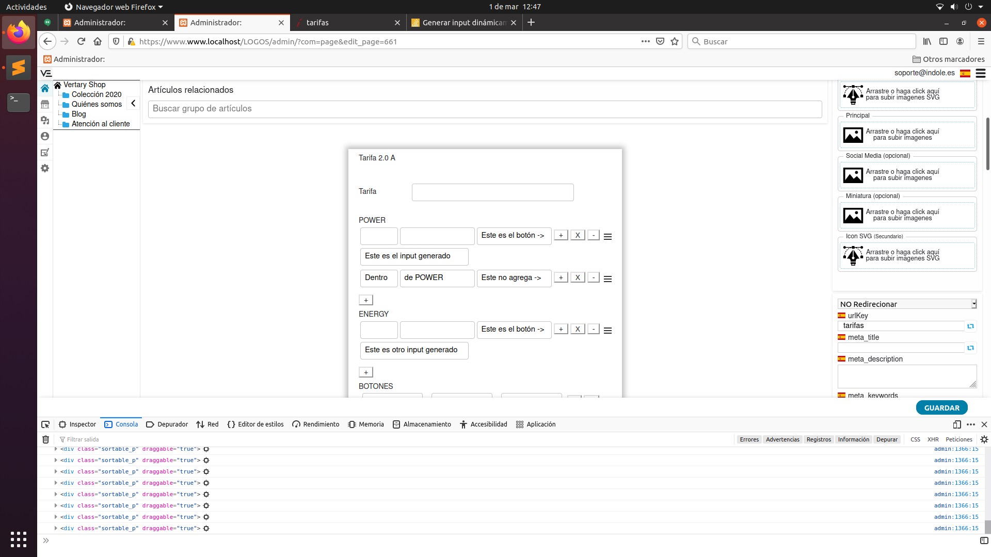Viewport: 991px width, 557px height.
Task: Clear the console output with trash icon
Action: 45,439
